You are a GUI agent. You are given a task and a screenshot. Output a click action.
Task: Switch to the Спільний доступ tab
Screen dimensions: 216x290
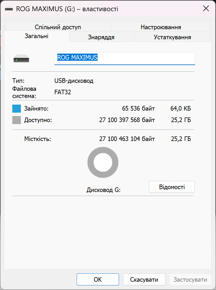coord(58,27)
